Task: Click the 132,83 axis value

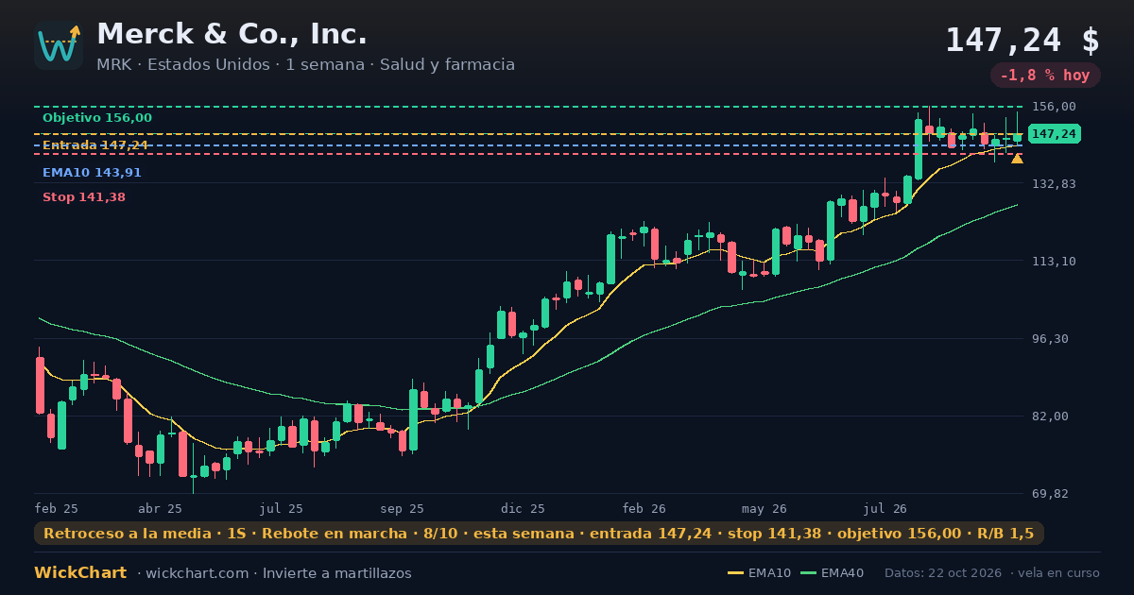Action: click(x=1054, y=184)
